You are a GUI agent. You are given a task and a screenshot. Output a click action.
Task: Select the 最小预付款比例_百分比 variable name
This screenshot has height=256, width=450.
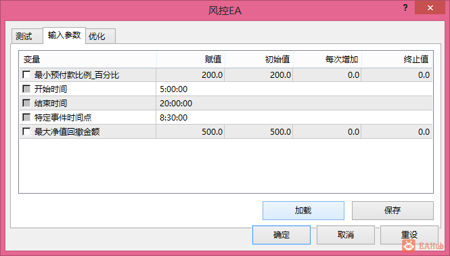click(x=76, y=75)
